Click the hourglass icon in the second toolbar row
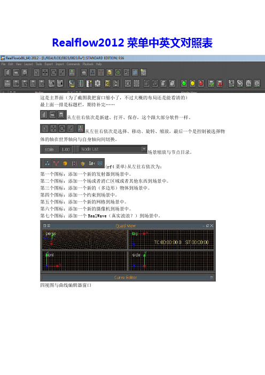Viewport: 265px width, 375px height. tap(116, 83)
